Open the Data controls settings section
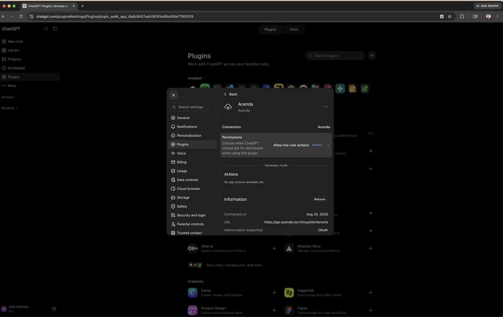 (x=193, y=180)
